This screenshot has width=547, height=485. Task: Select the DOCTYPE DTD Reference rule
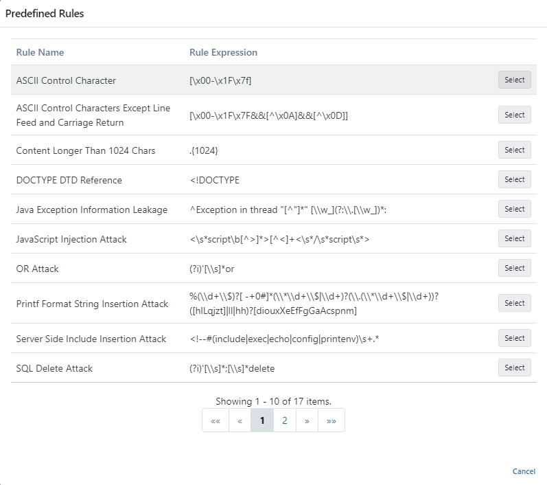(514, 179)
